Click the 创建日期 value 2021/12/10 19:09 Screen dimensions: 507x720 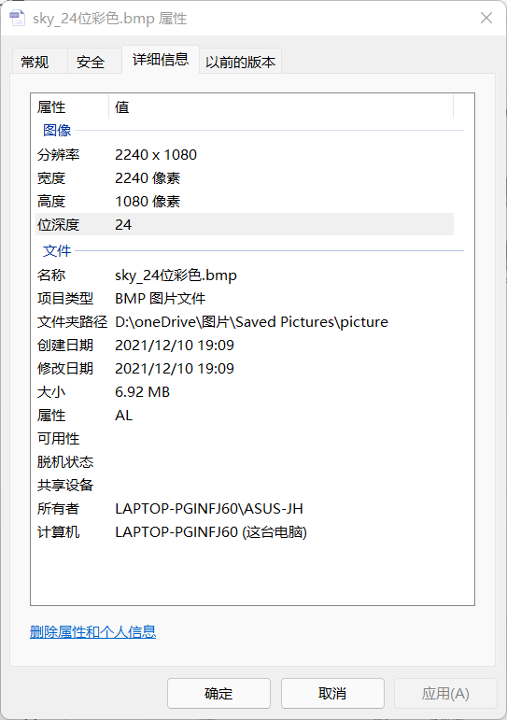(x=175, y=346)
